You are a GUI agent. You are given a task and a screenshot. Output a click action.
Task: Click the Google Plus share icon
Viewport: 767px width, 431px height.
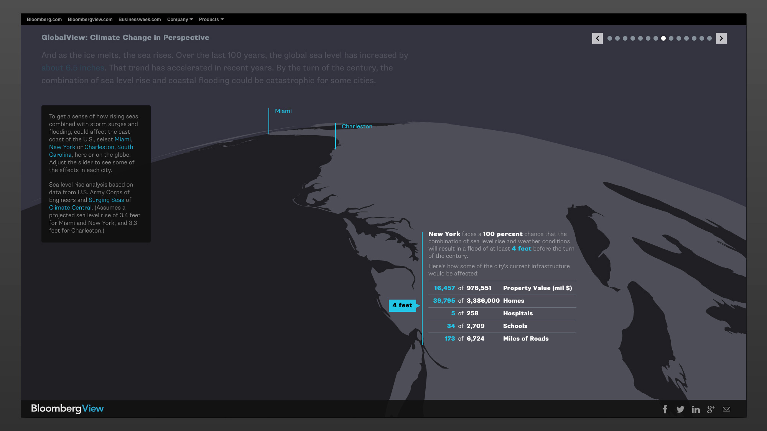click(711, 409)
